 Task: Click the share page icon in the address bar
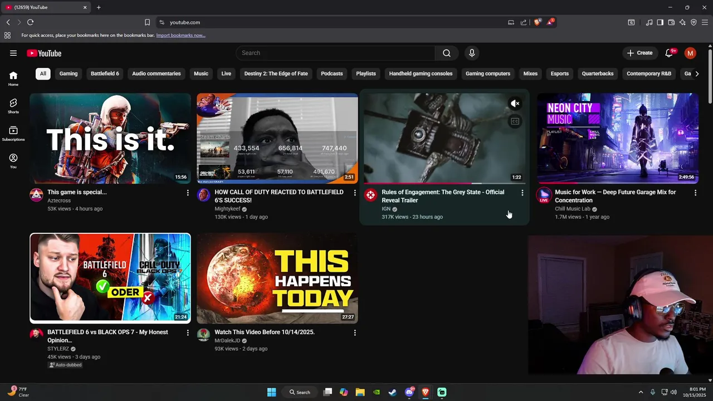coord(524,22)
